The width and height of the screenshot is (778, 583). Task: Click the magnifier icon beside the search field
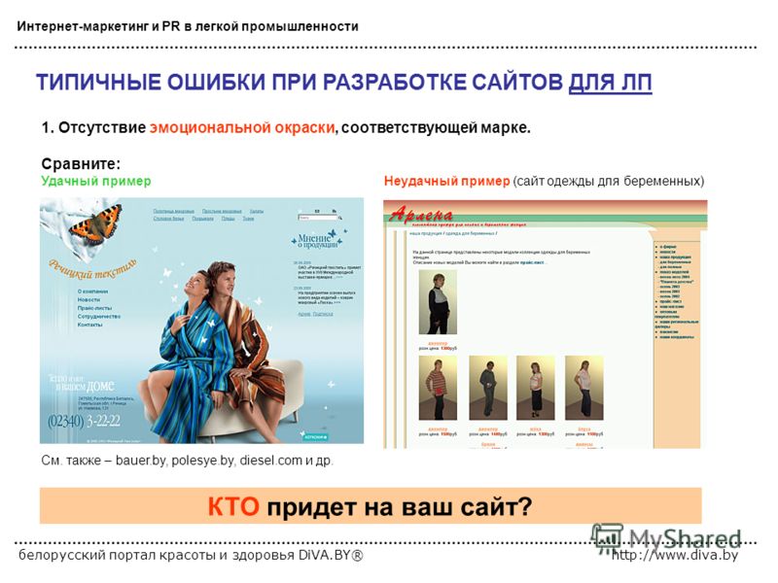point(339,218)
